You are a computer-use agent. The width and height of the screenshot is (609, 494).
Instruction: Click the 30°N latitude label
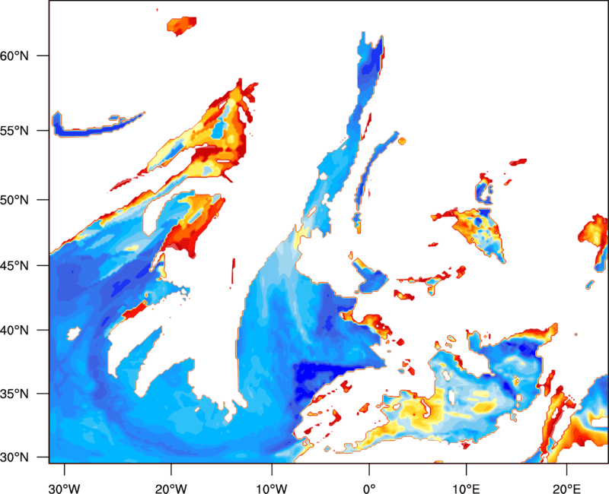[14, 458]
